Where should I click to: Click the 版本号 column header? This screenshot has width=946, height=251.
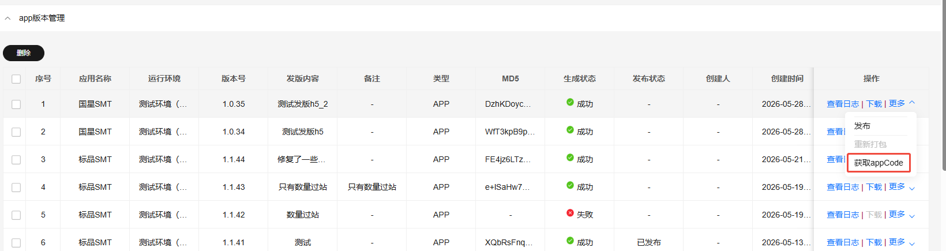click(x=234, y=78)
